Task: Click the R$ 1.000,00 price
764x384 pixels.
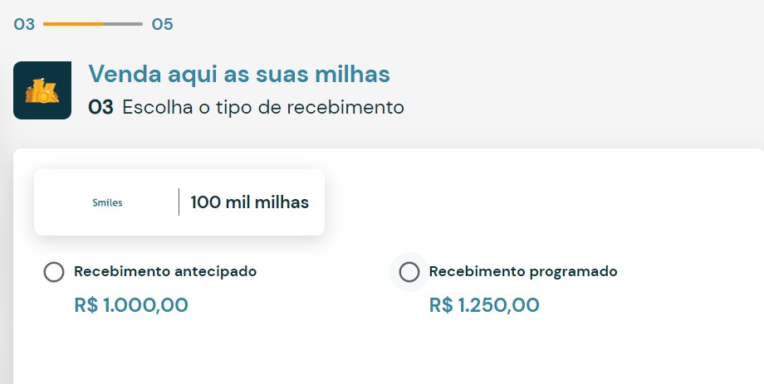Action: click(x=131, y=305)
